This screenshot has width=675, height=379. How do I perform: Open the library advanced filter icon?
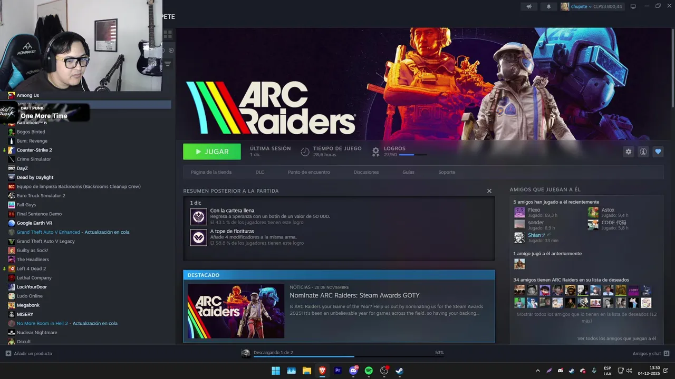point(168,64)
